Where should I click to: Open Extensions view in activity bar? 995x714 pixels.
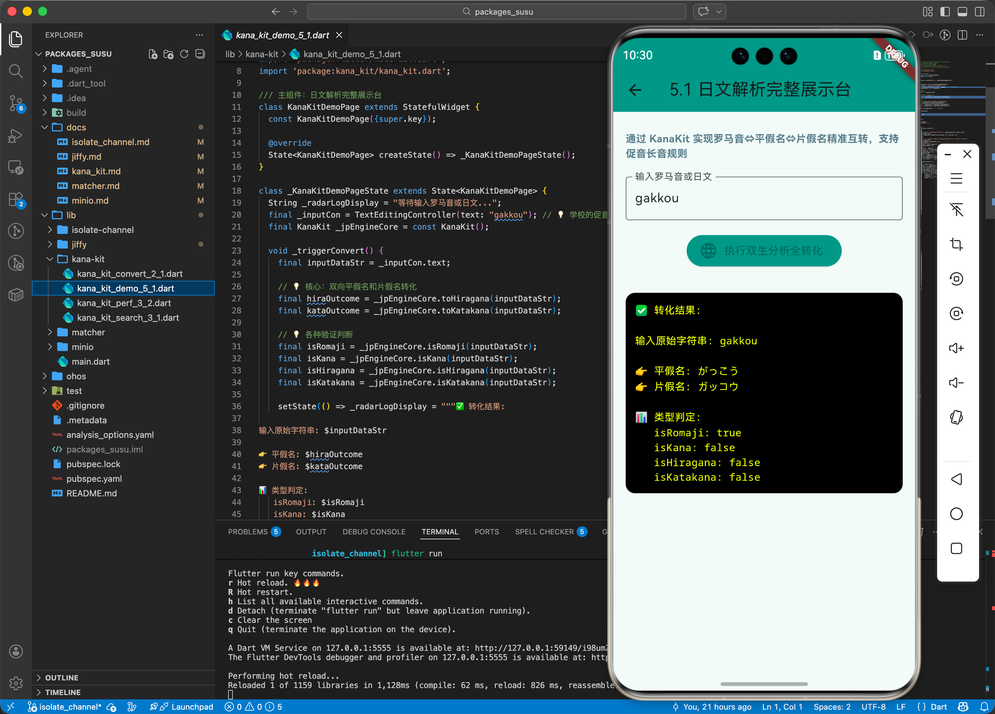tap(16, 199)
